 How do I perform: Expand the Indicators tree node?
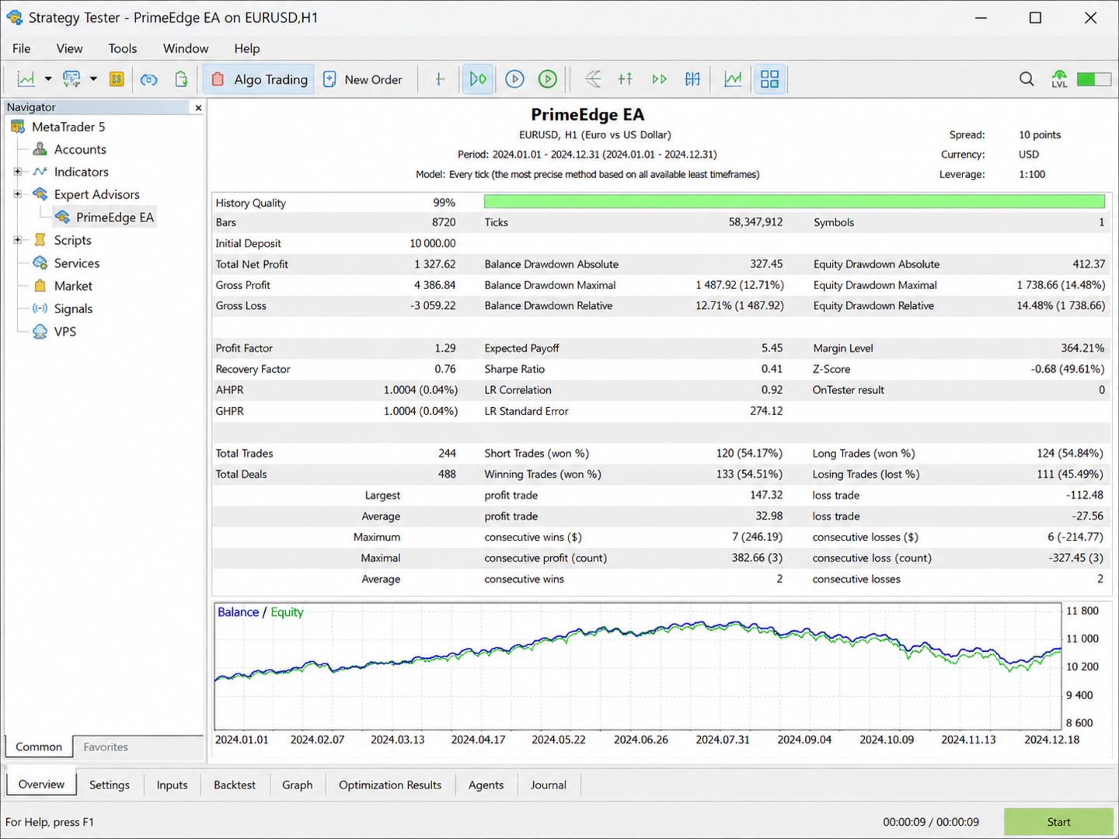pyautogui.click(x=17, y=172)
